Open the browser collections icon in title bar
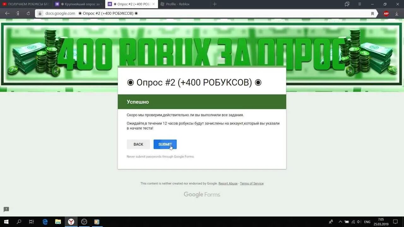The height and width of the screenshot is (227, 404). point(347,4)
